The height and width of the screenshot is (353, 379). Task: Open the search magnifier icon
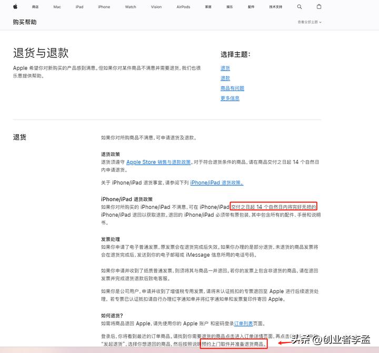coord(299,7)
